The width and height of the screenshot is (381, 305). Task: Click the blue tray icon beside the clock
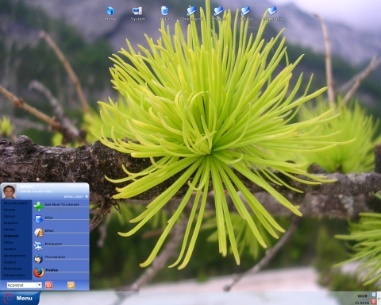tap(374, 295)
